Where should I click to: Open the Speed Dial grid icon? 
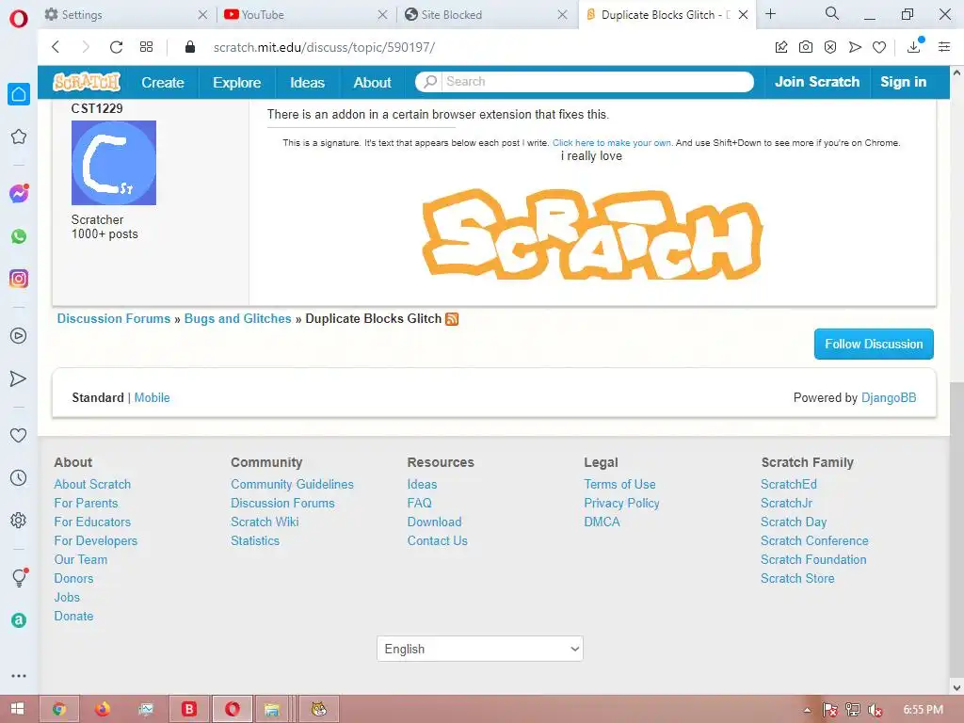tap(146, 47)
